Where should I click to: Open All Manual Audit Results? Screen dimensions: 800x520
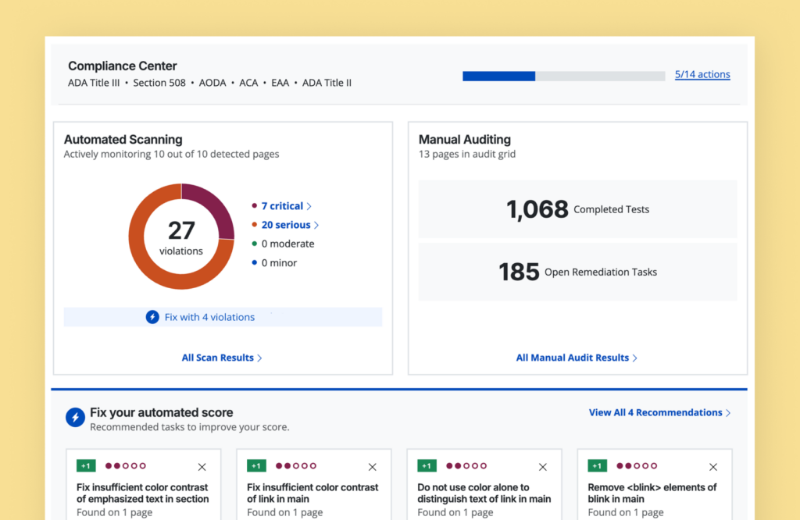(572, 358)
